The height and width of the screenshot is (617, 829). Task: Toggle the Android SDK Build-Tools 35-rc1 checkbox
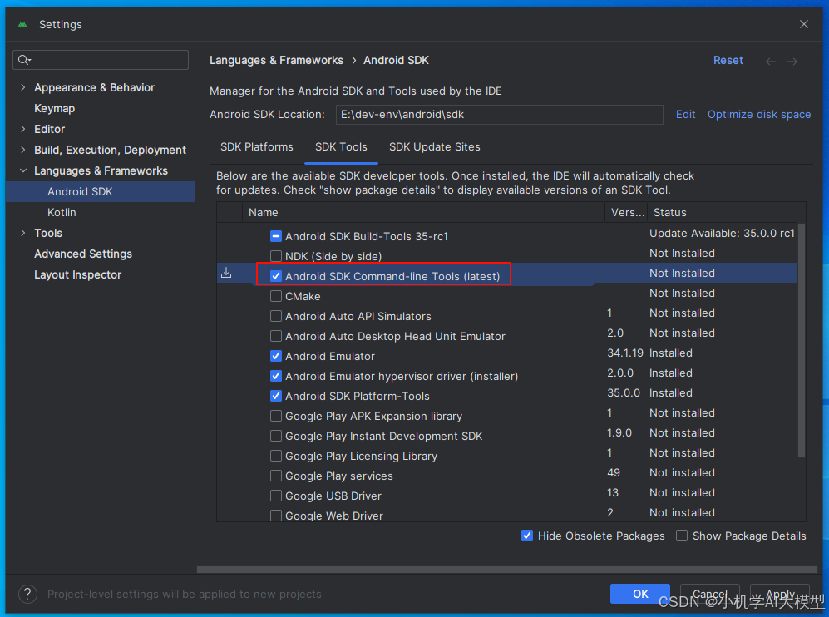(x=276, y=236)
